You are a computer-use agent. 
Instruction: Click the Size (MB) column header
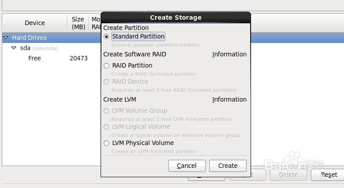78,23
